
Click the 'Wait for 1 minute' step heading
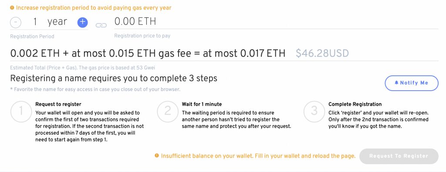pyautogui.click(x=202, y=105)
